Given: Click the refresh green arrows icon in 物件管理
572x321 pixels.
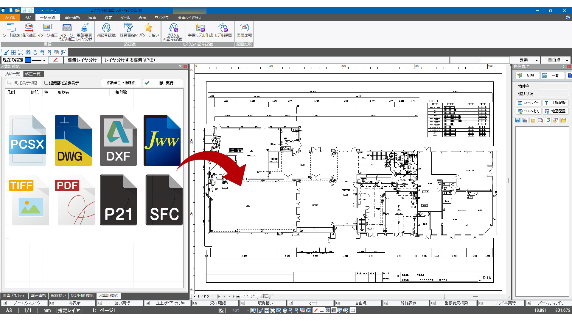Looking at the screenshot, I should [x=548, y=120].
